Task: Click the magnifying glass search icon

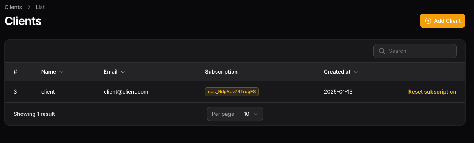Action: pos(382,51)
